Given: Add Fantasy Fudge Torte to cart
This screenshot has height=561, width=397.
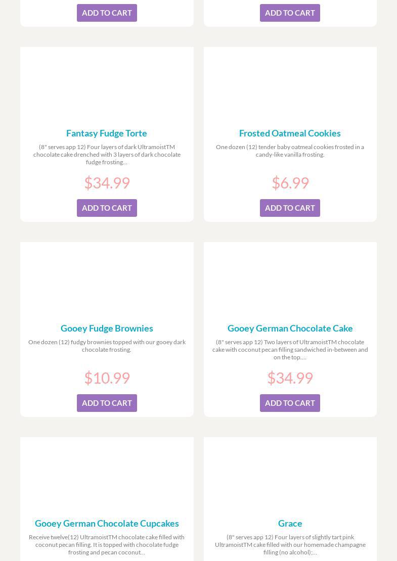Looking at the screenshot, I should (x=107, y=208).
